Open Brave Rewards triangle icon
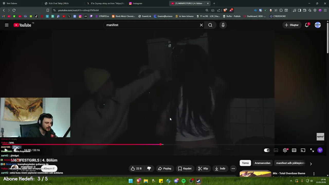Image resolution: width=329 pixels, height=185 pixels. click(231, 10)
